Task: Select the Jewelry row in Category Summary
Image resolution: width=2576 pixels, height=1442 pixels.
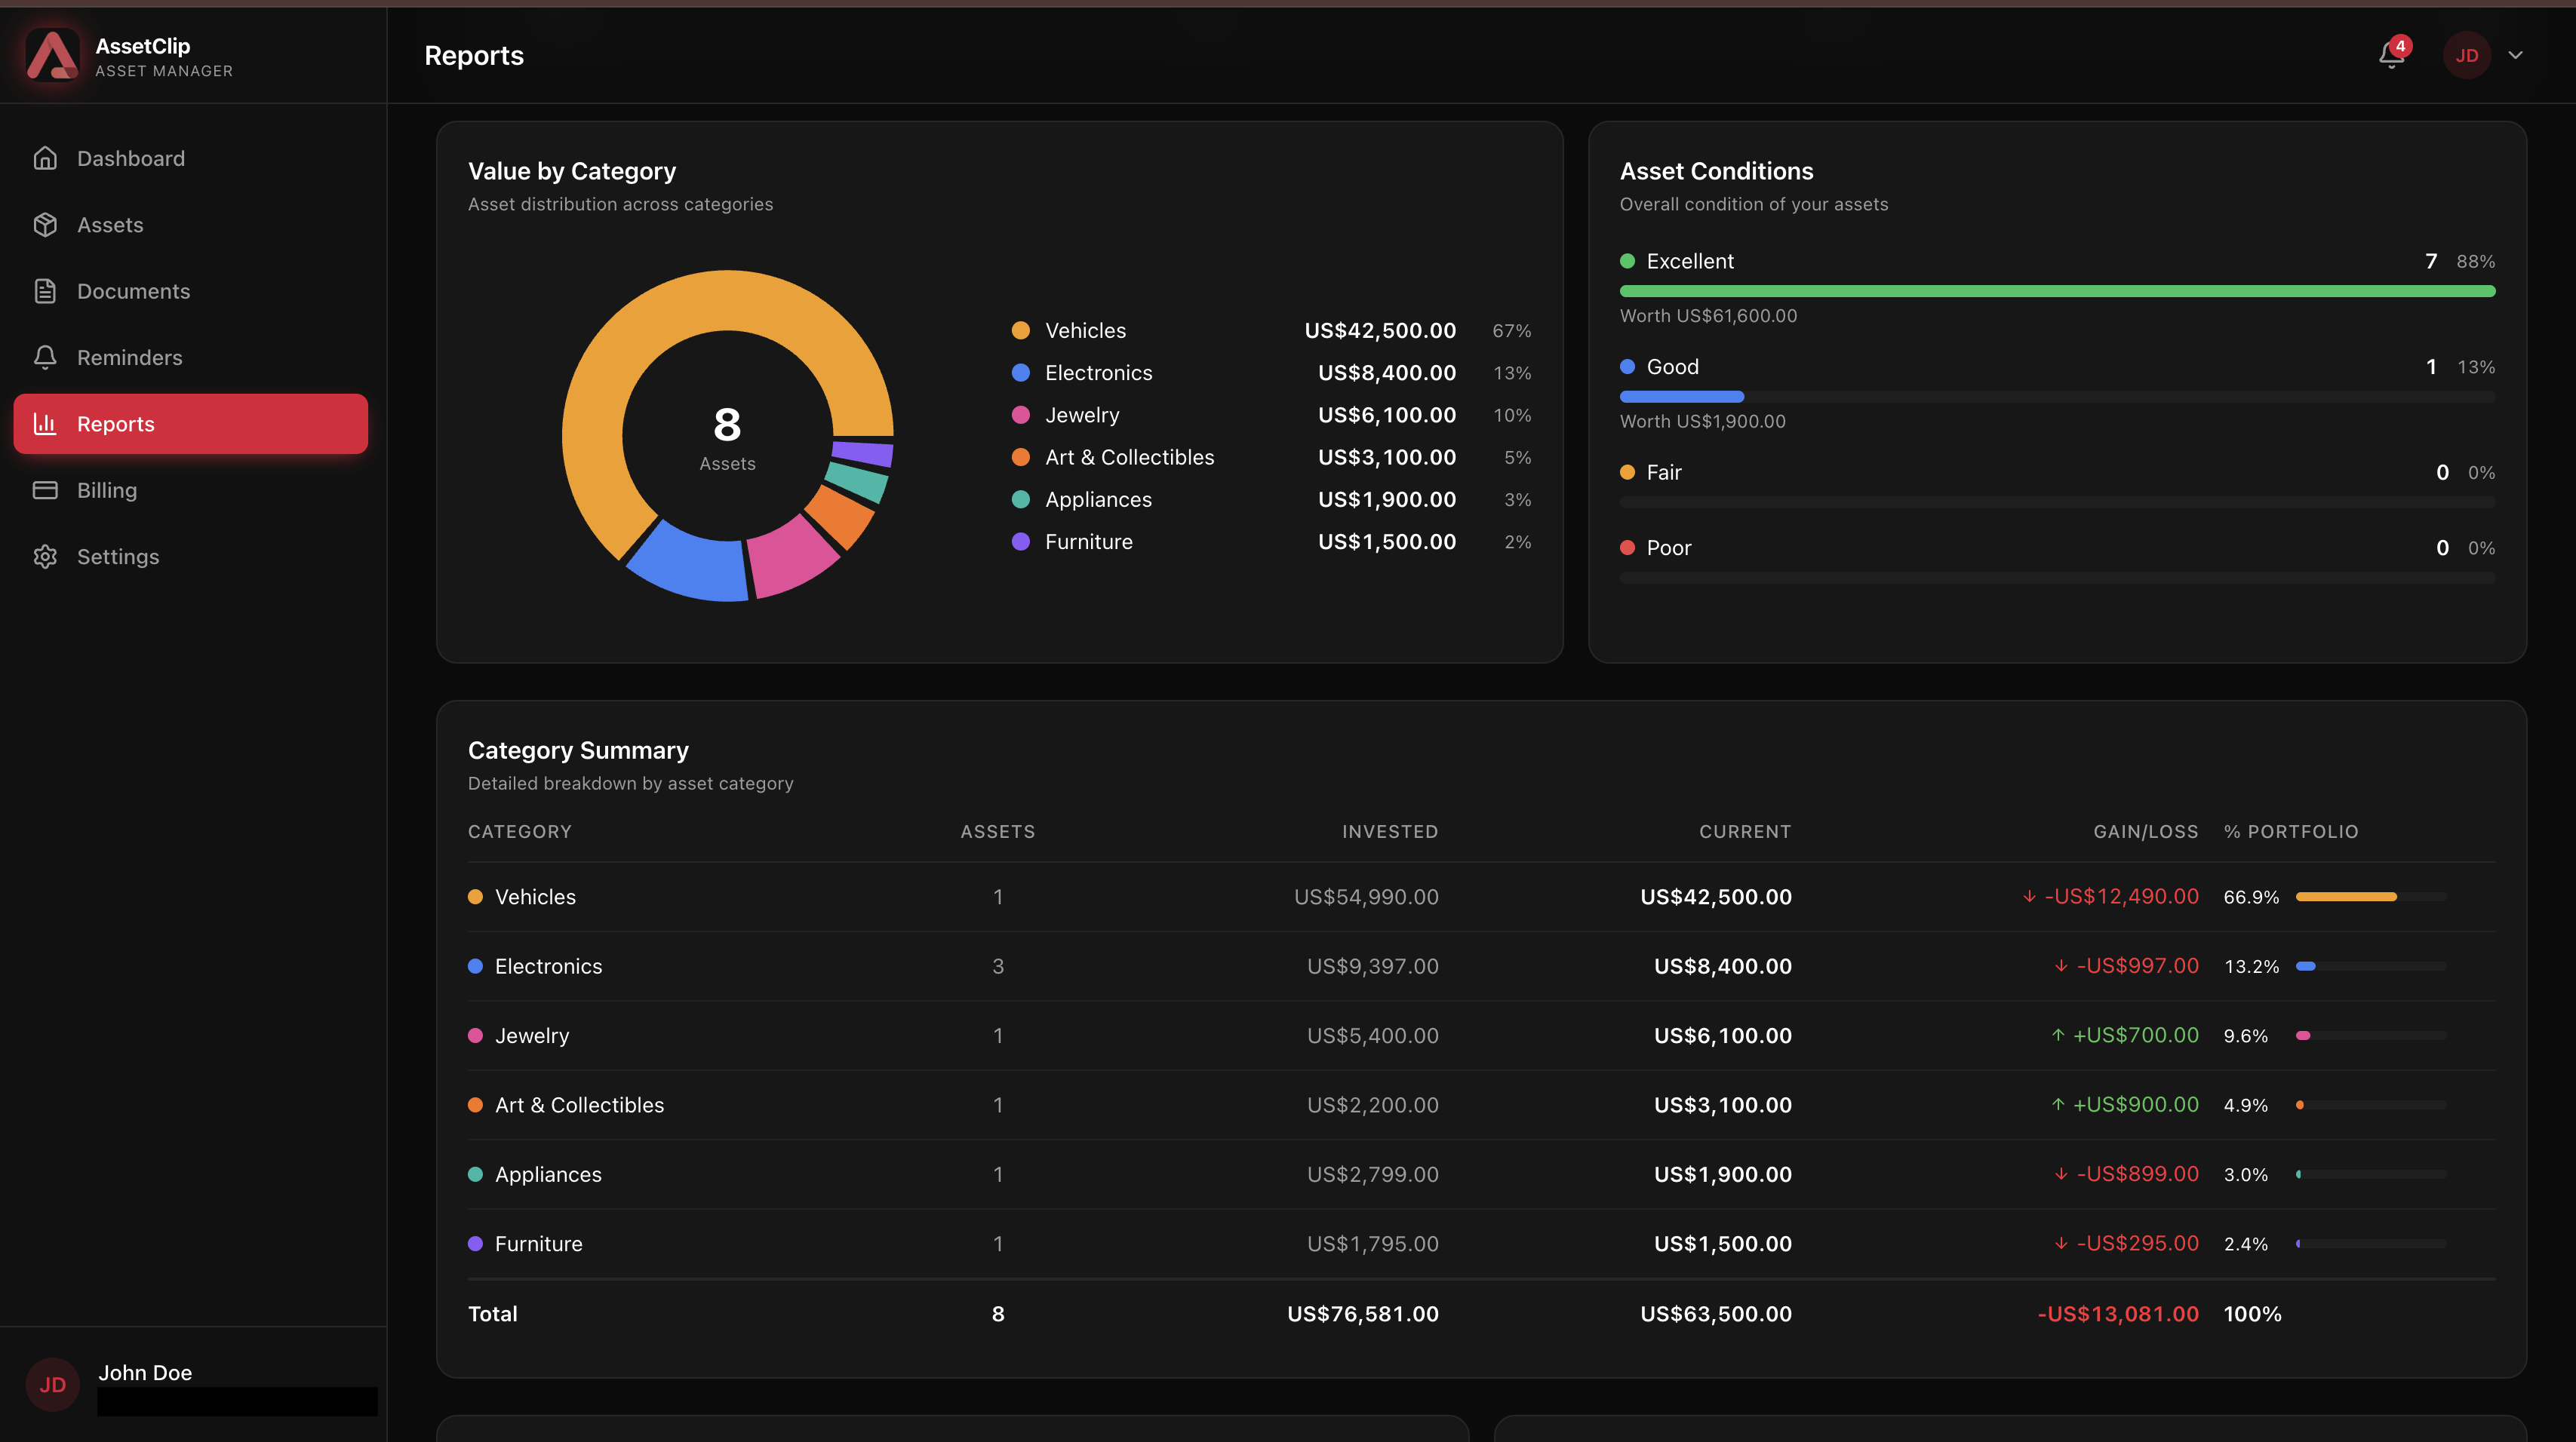Action: pos(1481,1035)
